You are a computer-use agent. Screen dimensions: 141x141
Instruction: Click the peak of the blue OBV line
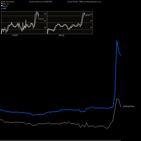pyautogui.click(x=117, y=41)
